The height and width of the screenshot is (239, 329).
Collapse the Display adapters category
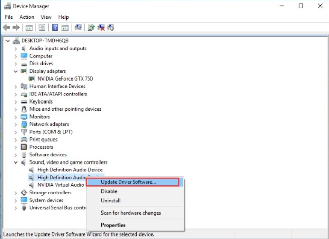16,71
